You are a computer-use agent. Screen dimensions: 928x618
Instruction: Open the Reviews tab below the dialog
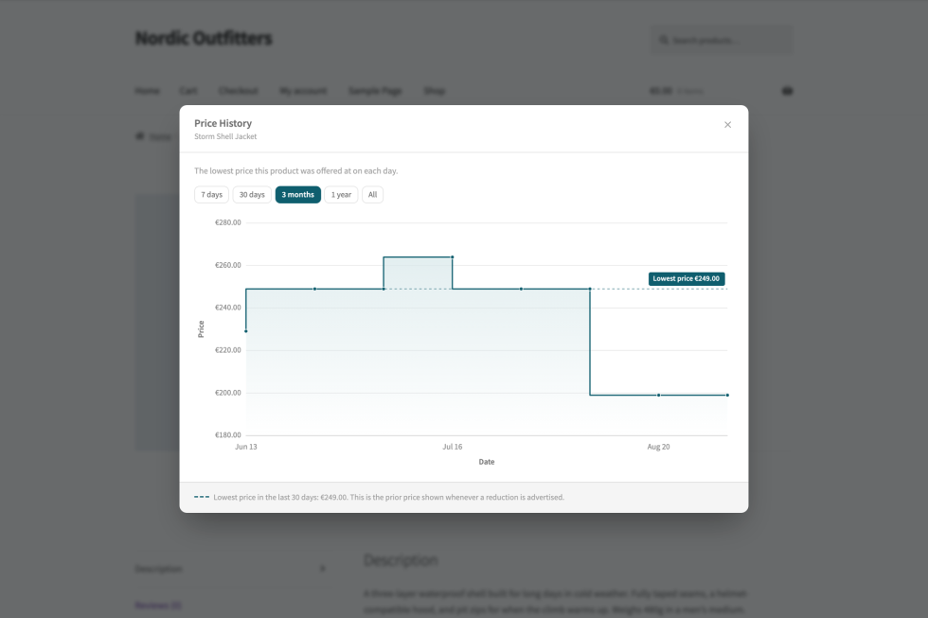(158, 606)
